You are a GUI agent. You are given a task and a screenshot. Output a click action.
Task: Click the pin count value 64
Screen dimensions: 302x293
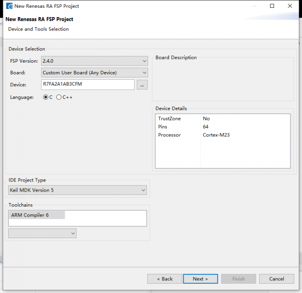206,127
